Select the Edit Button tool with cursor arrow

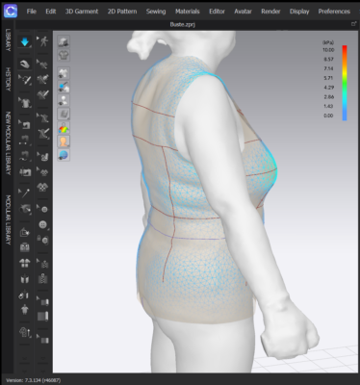pyautogui.click(x=43, y=209)
